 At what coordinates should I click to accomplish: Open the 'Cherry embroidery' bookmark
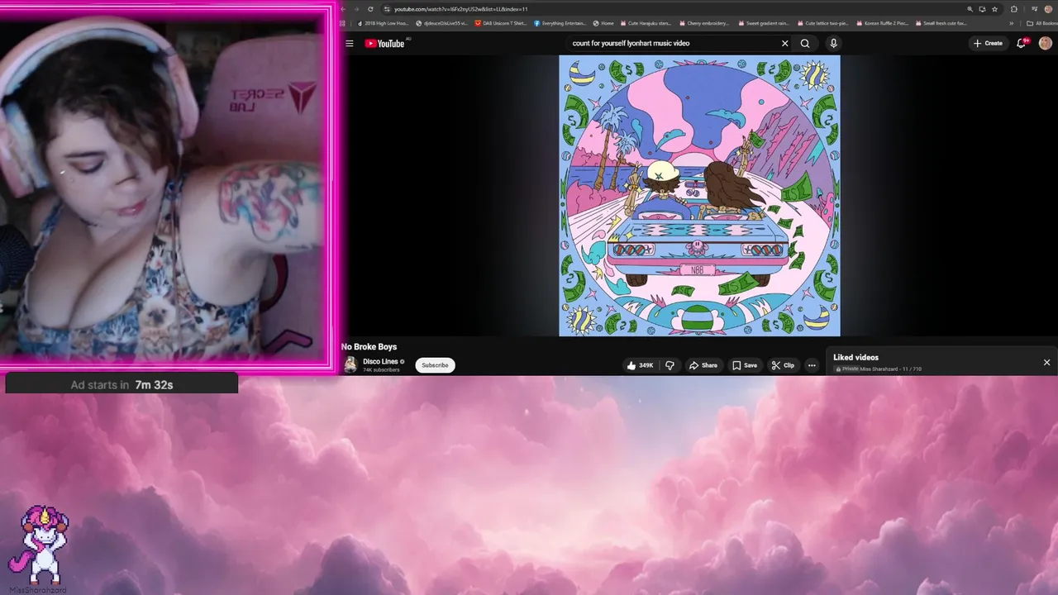click(703, 23)
